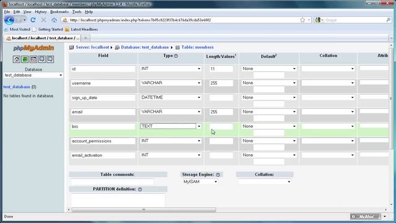396x223 pixels.
Task: Open the MyISAM storage engine dropdown
Action: click(x=200, y=181)
